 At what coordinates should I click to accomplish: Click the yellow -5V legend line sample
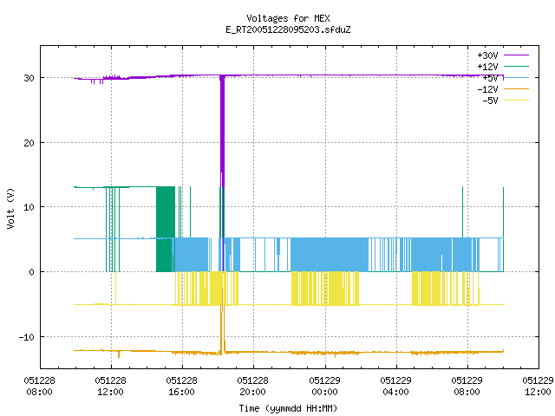[516, 101]
